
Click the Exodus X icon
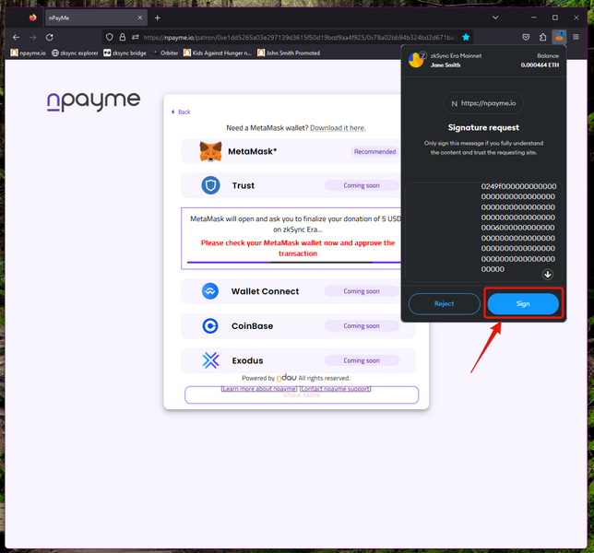210,360
